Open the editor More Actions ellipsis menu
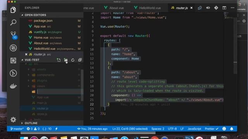 click(x=232, y=8)
